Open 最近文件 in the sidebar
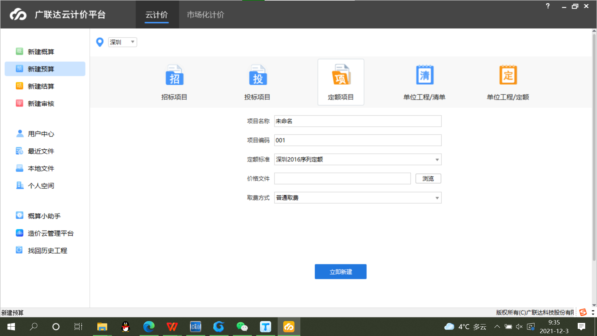This screenshot has height=336, width=597. (x=41, y=151)
